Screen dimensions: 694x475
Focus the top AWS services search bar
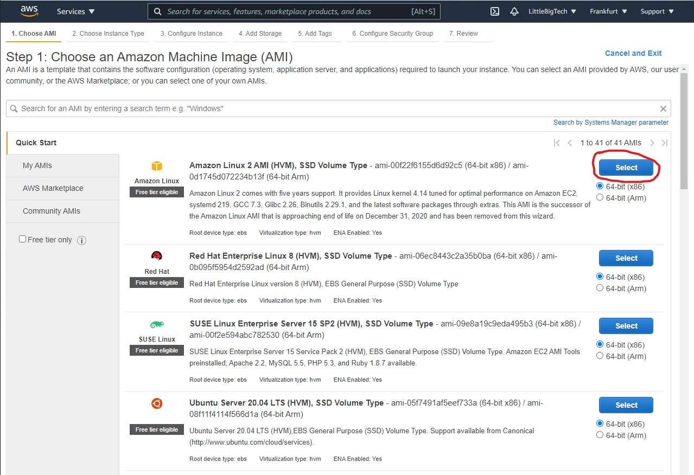click(x=294, y=11)
